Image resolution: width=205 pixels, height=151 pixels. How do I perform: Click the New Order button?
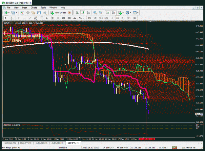[x=58, y=13]
